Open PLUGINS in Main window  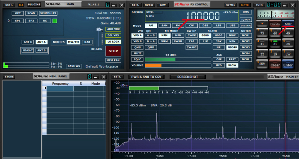coord(34,5)
